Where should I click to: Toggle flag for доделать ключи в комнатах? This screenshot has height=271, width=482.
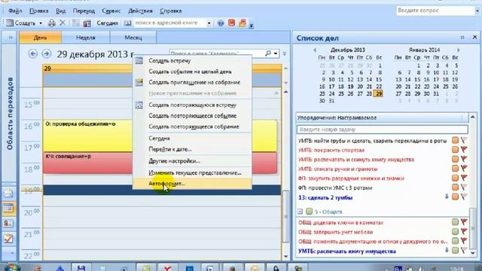tap(464, 222)
